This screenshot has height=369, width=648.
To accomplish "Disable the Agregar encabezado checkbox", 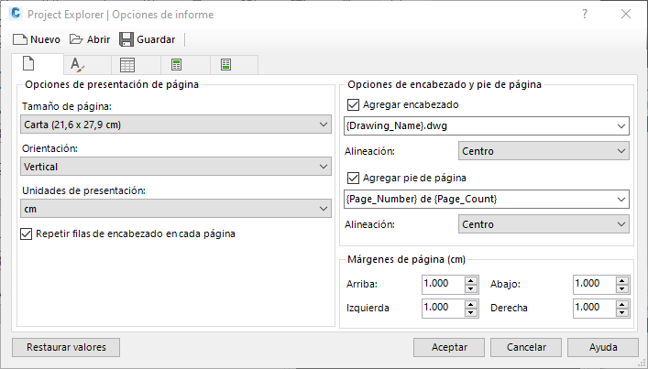I will (355, 104).
